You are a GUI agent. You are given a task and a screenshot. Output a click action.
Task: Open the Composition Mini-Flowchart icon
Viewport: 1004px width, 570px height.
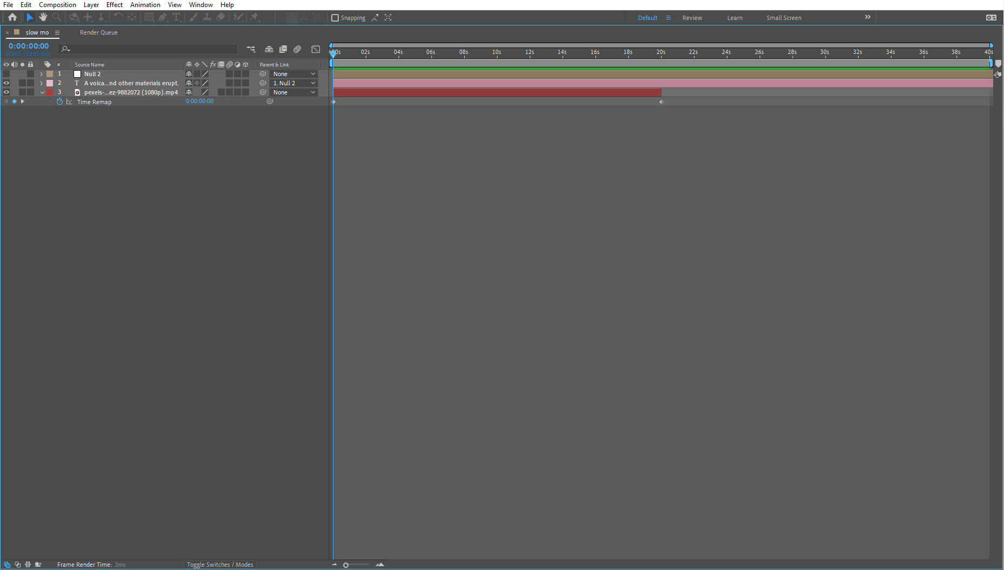(x=251, y=49)
